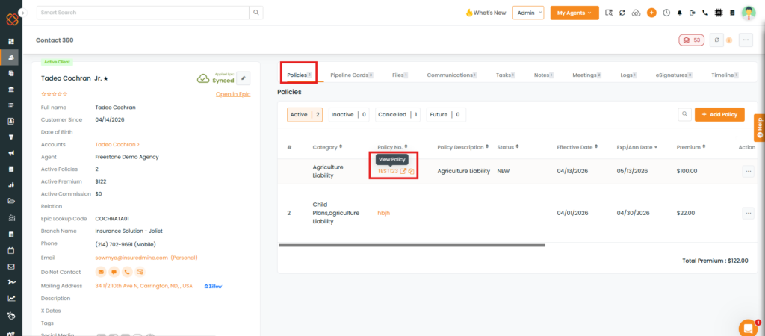The height and width of the screenshot is (336, 765).
Task: Click the search icon beside Add Policy
Action: 684,114
